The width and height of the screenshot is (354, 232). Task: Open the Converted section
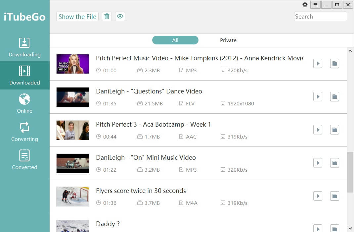click(24, 160)
